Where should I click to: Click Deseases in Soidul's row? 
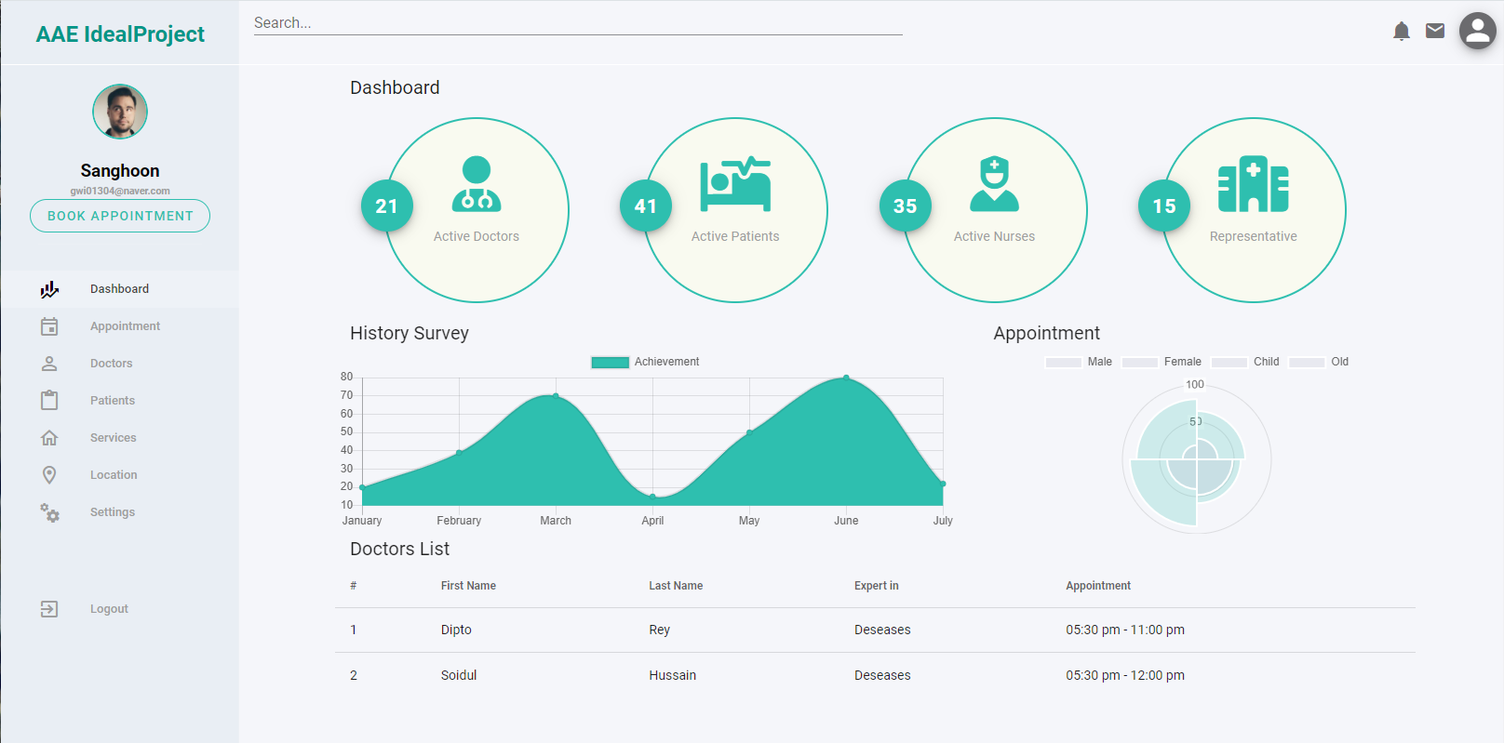(x=882, y=676)
